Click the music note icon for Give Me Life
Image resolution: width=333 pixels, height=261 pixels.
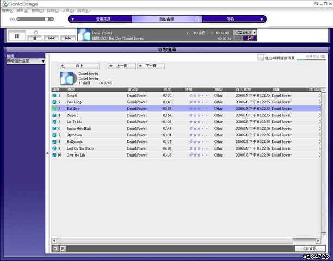[x=54, y=155]
